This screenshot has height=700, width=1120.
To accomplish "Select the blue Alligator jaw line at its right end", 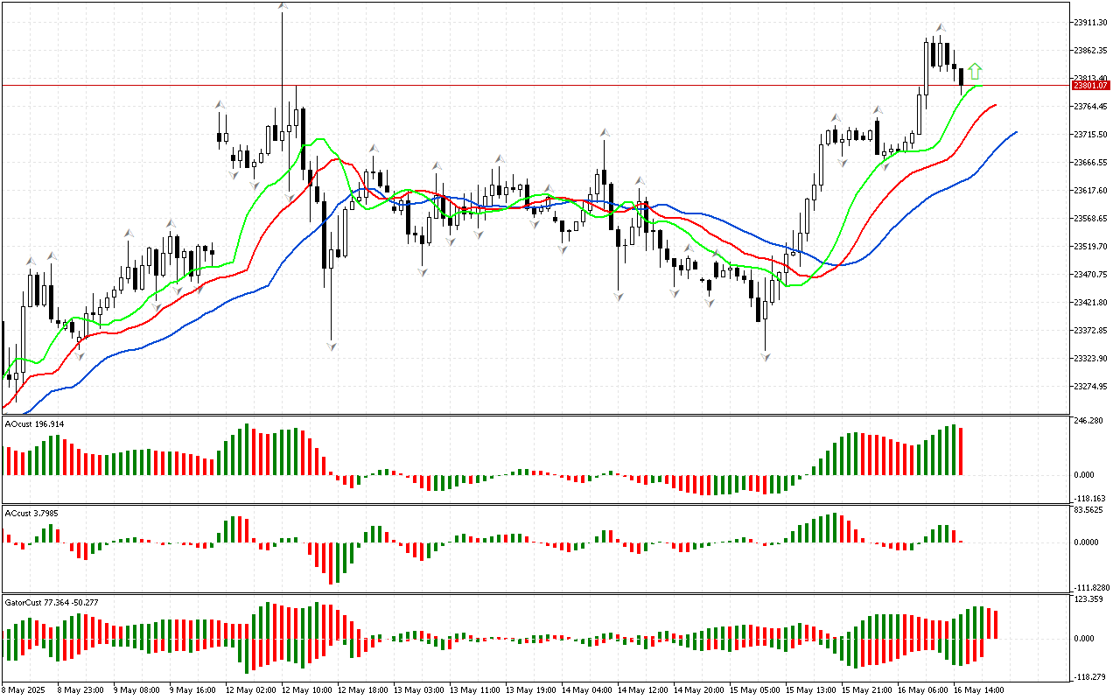I will point(1015,132).
